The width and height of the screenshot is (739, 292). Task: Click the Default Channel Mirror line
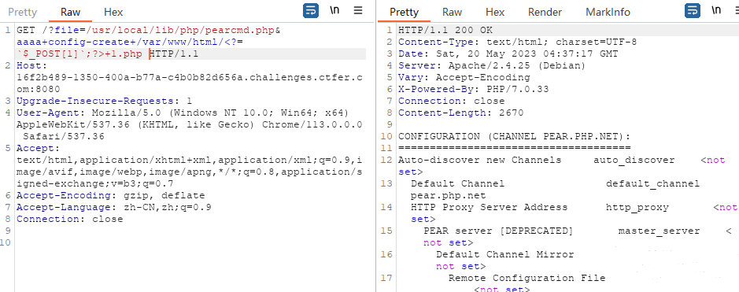pyautogui.click(x=504, y=254)
